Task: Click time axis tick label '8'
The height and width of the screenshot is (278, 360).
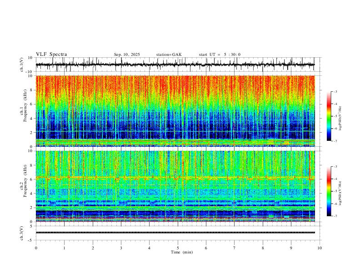Action: click(x=263, y=248)
